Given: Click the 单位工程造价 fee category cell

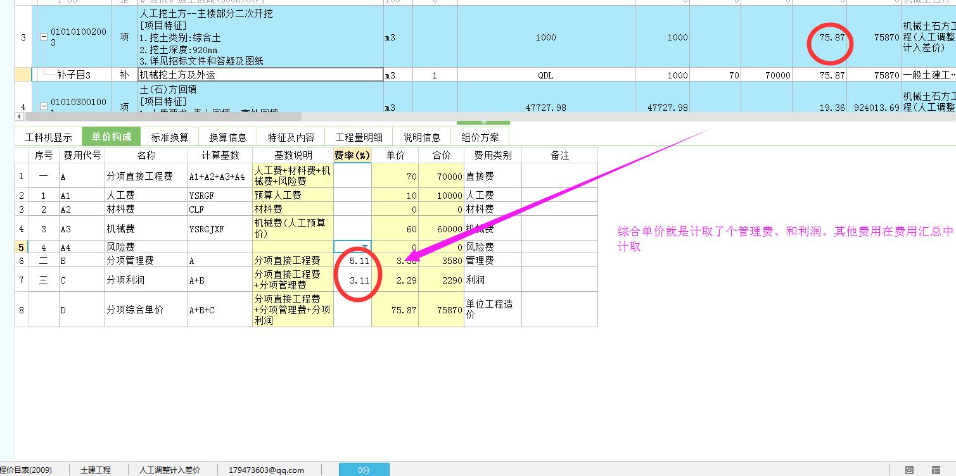Looking at the screenshot, I should pyautogui.click(x=493, y=310).
